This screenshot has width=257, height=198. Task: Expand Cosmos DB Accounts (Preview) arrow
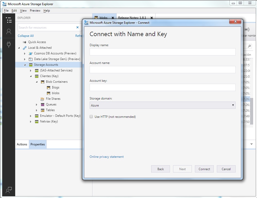click(x=25, y=53)
